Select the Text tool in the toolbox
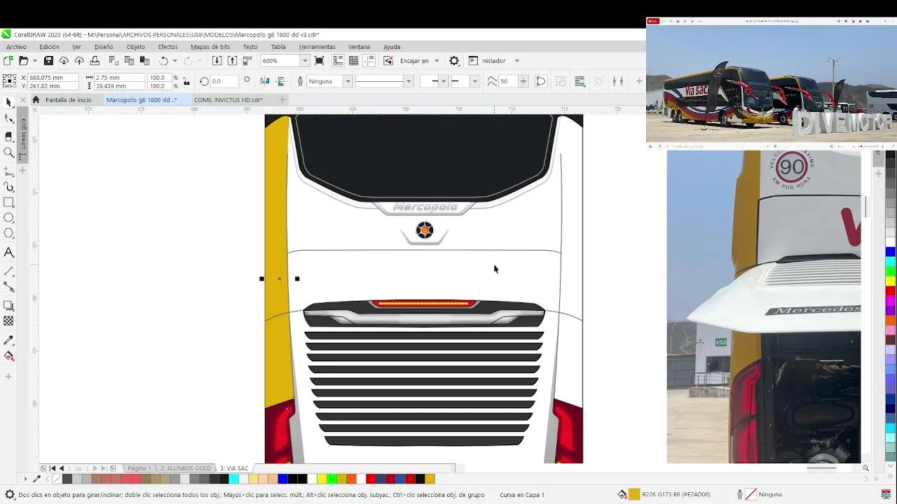Viewport: 897px width, 504px height. (8, 252)
